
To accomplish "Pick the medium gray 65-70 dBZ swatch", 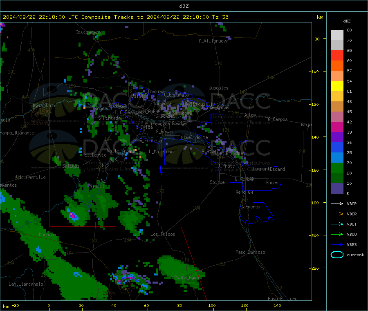I will click(x=337, y=45).
